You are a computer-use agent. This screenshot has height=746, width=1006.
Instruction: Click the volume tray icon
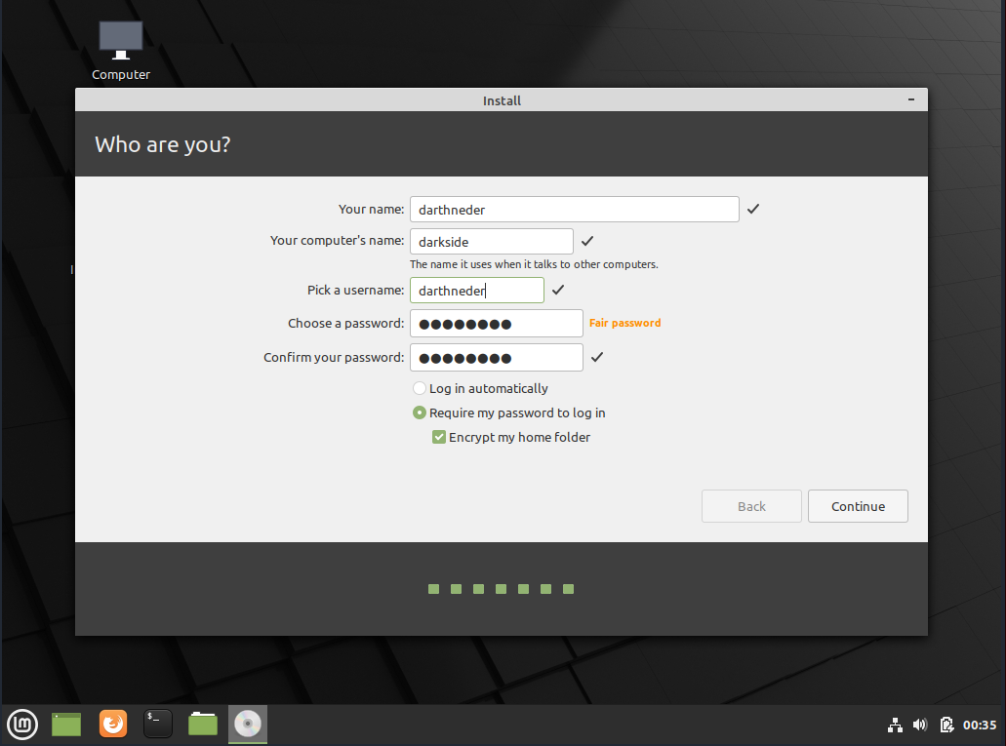click(x=919, y=725)
